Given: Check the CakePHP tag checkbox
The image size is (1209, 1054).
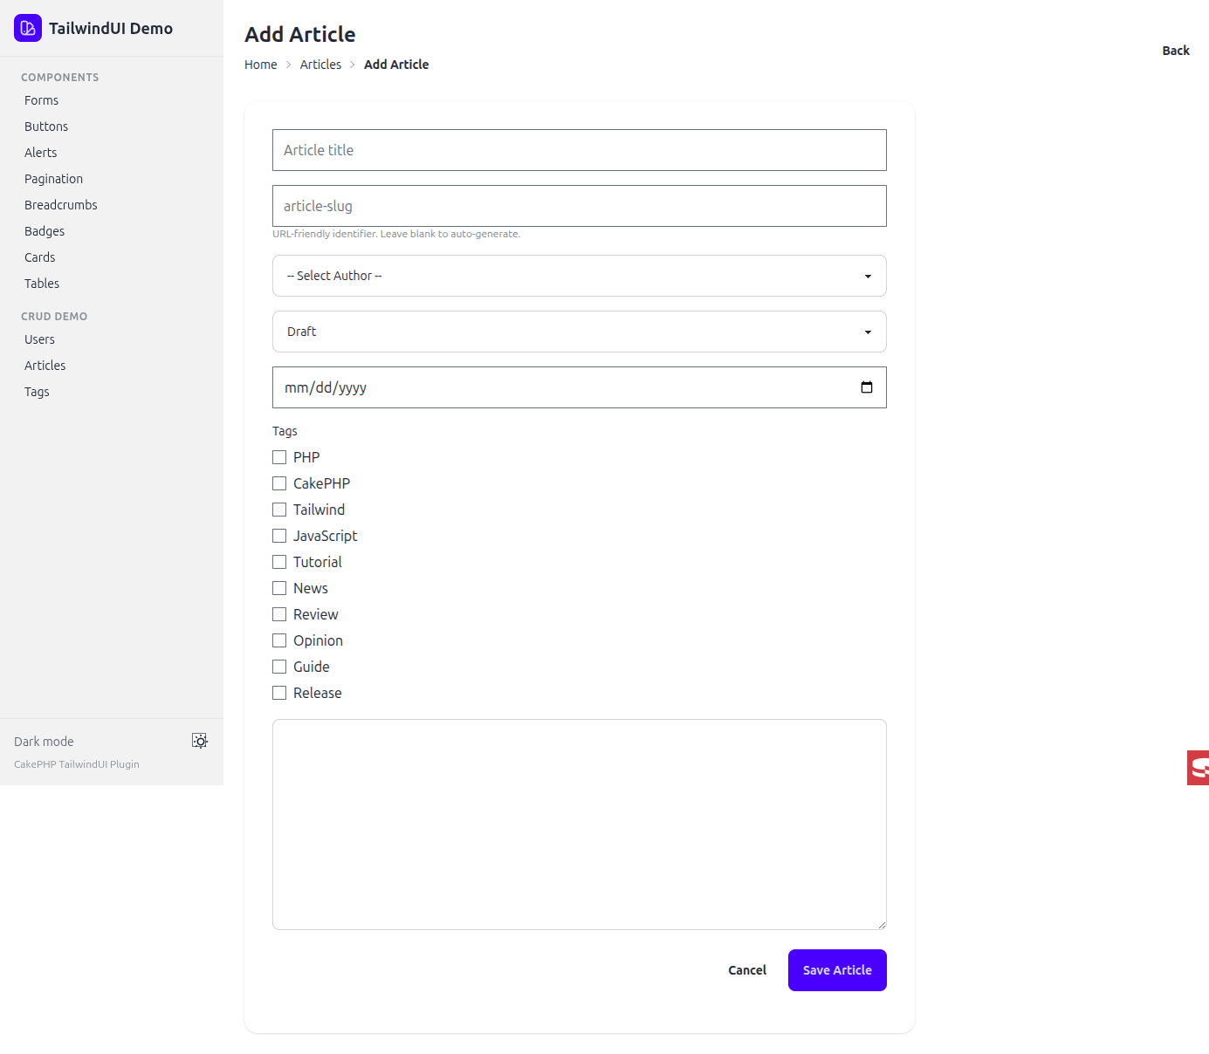Looking at the screenshot, I should point(279,483).
